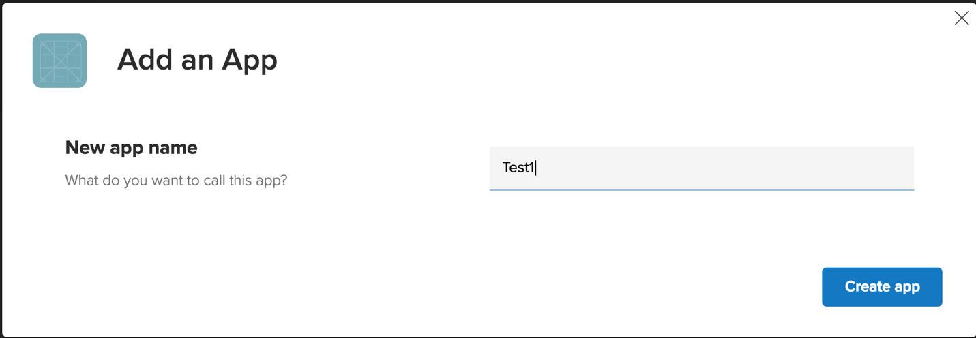976x338 pixels.
Task: Close the Add an App dialog
Action: 961,18
